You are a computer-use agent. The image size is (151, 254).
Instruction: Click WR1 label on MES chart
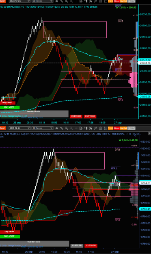pos(114,168)
